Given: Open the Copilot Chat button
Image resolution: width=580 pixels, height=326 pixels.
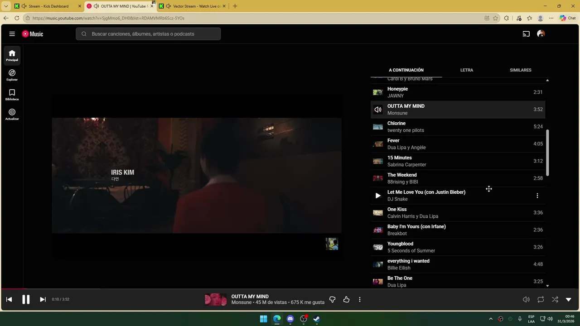Looking at the screenshot, I should [568, 18].
